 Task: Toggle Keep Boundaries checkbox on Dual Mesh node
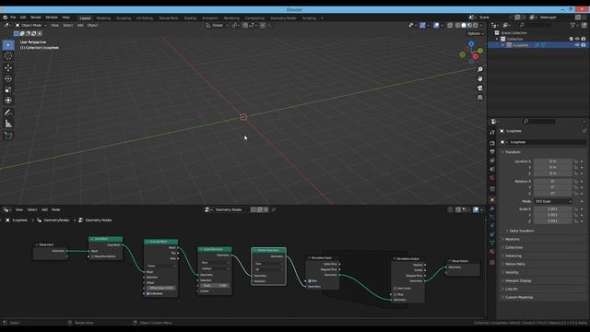coord(92,256)
